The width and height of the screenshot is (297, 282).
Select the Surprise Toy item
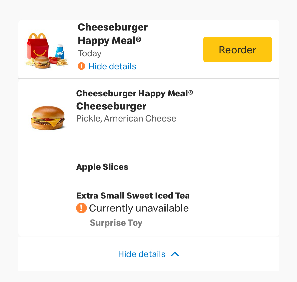[116, 223]
